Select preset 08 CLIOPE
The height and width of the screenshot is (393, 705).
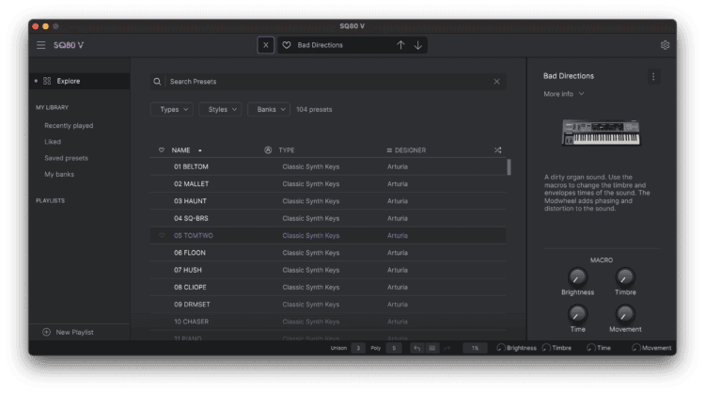click(328, 287)
